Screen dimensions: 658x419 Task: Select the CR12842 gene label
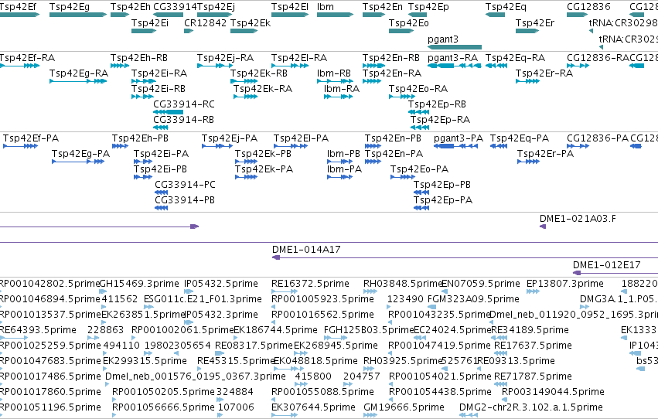pyautogui.click(x=206, y=22)
